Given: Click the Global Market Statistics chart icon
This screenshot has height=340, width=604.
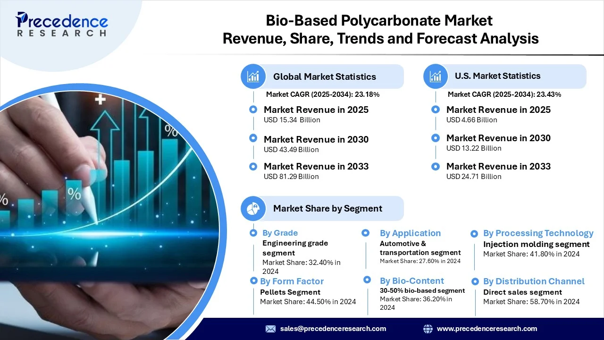Looking at the screenshot, I should 253,76.
